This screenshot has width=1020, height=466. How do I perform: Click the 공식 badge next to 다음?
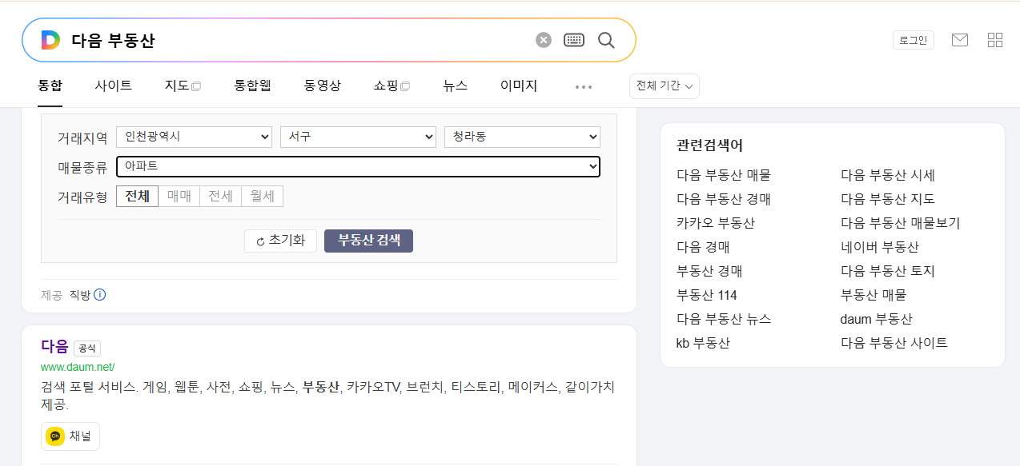pos(87,349)
